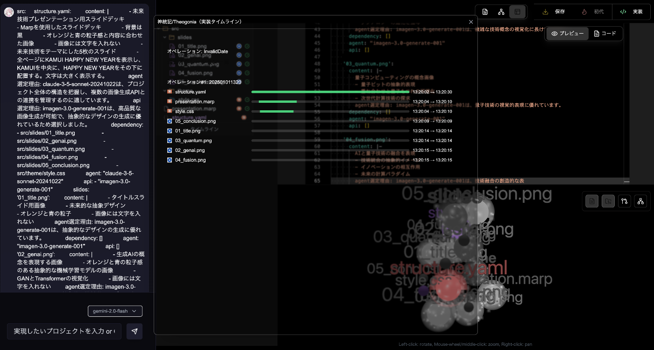This screenshot has width=654, height=350.
Task: Open the gemini-2.0-flash model dropdown
Action: [115, 311]
